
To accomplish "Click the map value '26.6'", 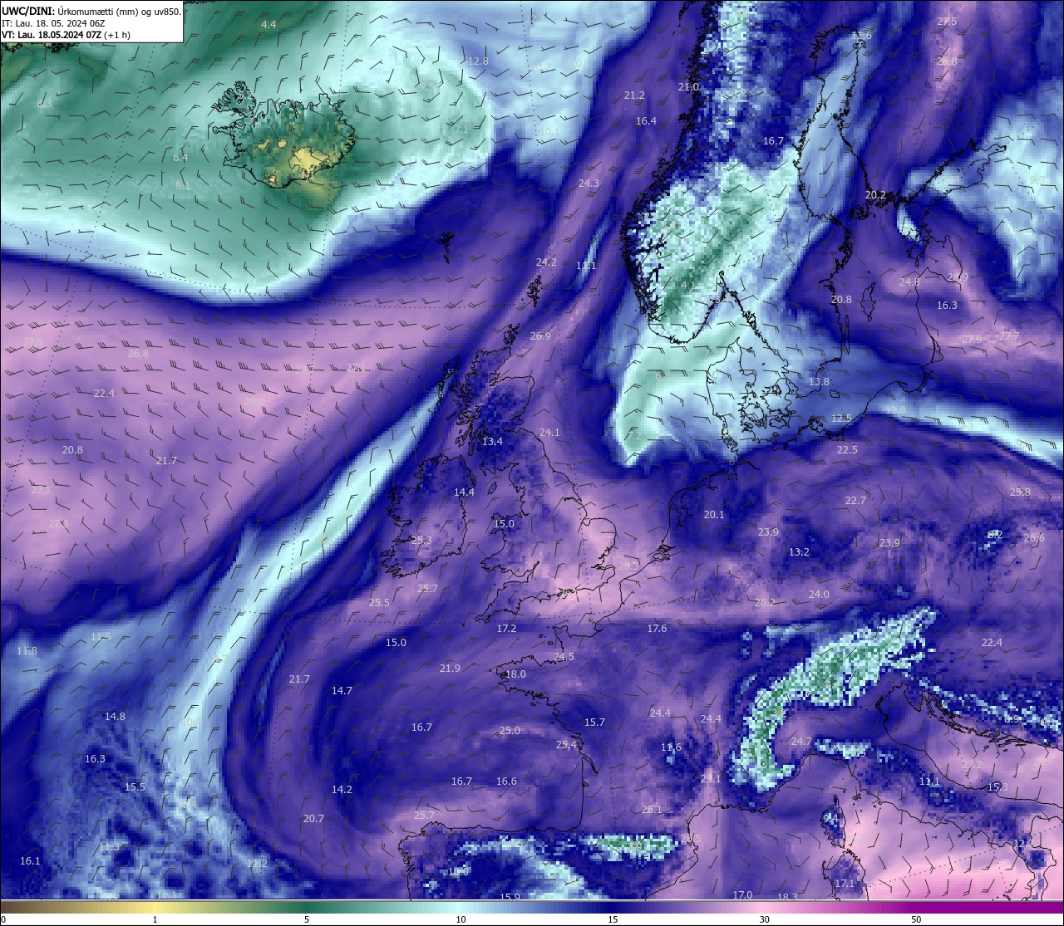I will click(1034, 538).
